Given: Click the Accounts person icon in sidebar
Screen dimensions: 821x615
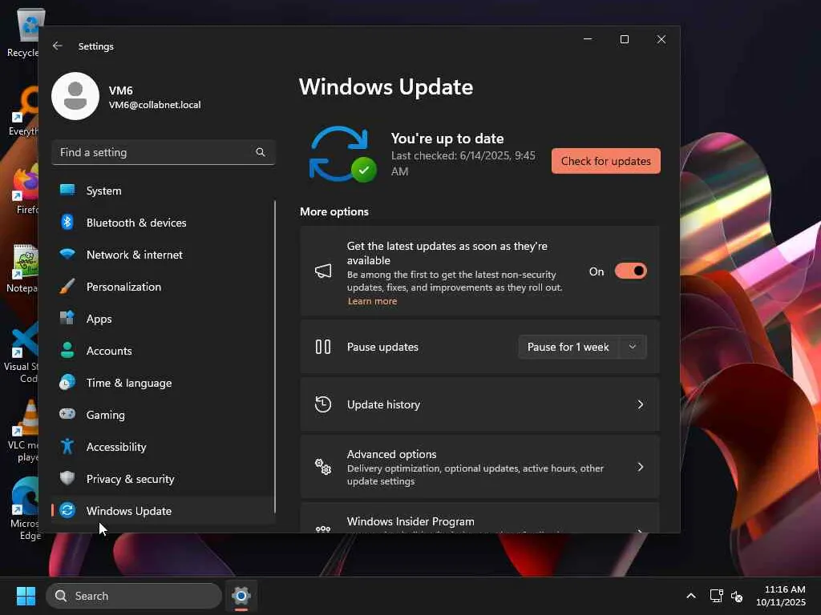Looking at the screenshot, I should coord(67,350).
